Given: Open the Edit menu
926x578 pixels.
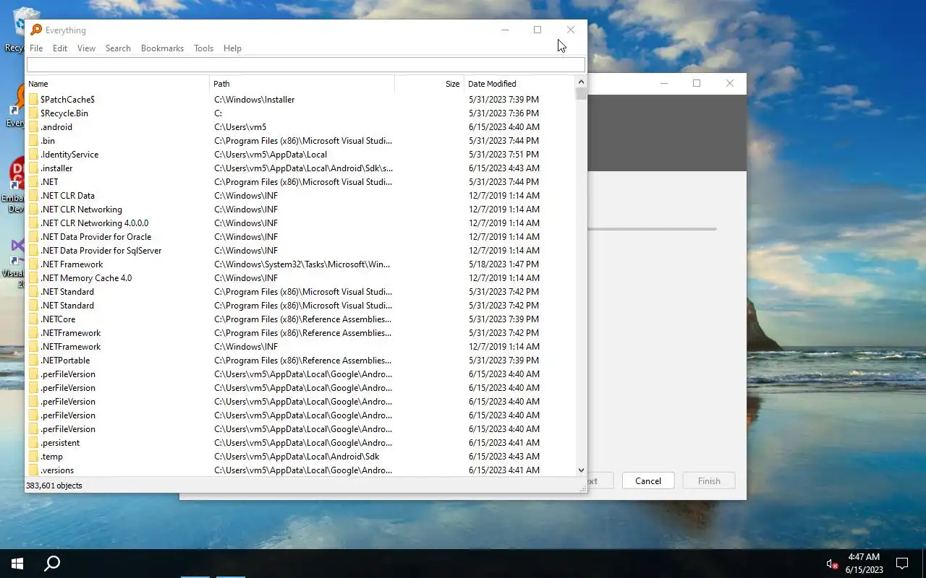Looking at the screenshot, I should (x=60, y=48).
